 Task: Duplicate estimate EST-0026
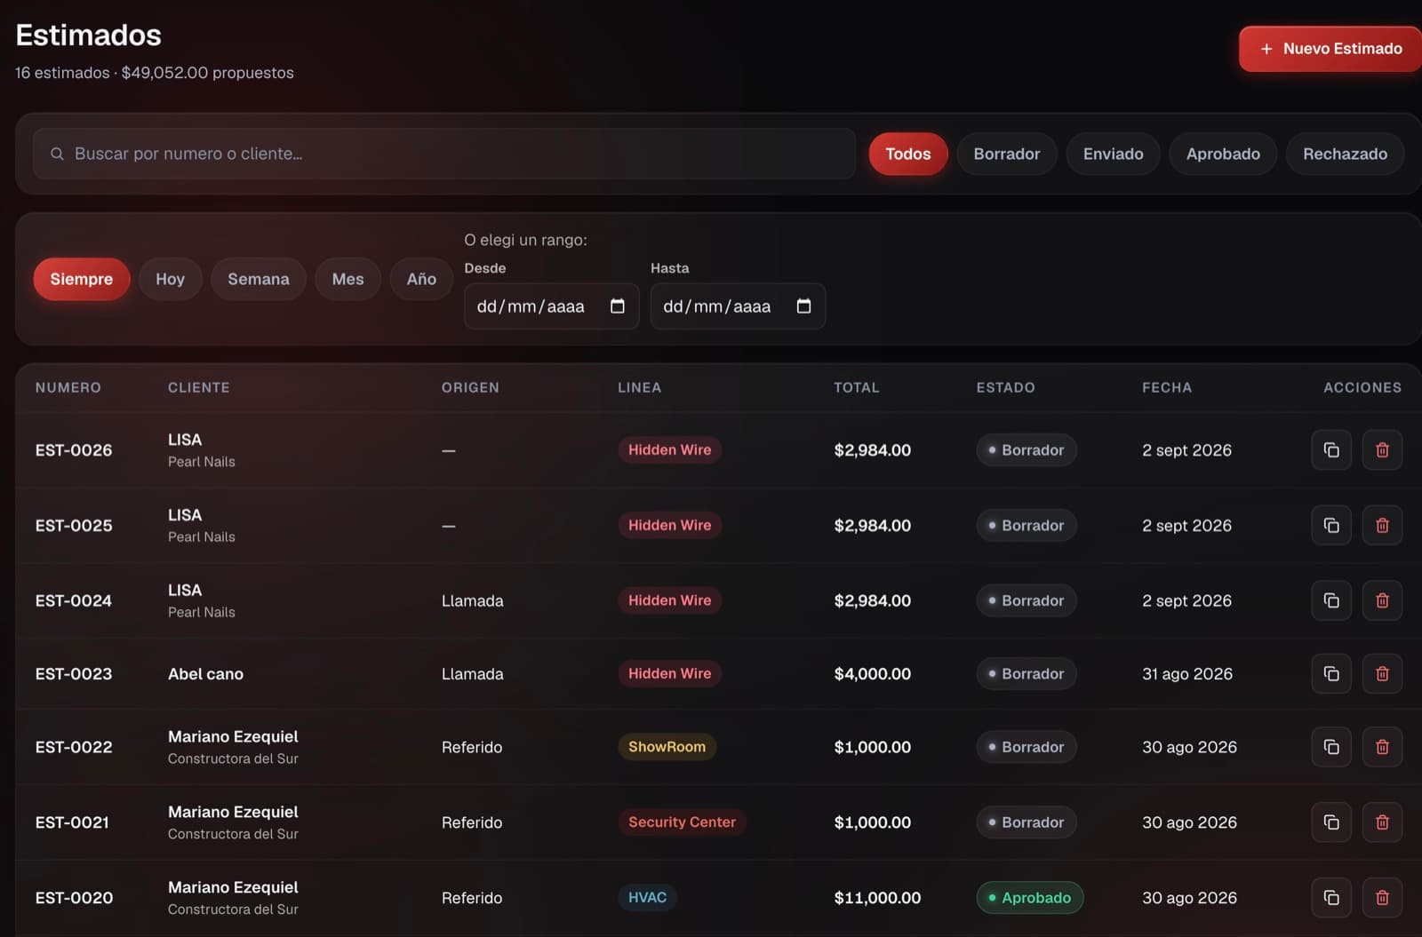(1331, 450)
